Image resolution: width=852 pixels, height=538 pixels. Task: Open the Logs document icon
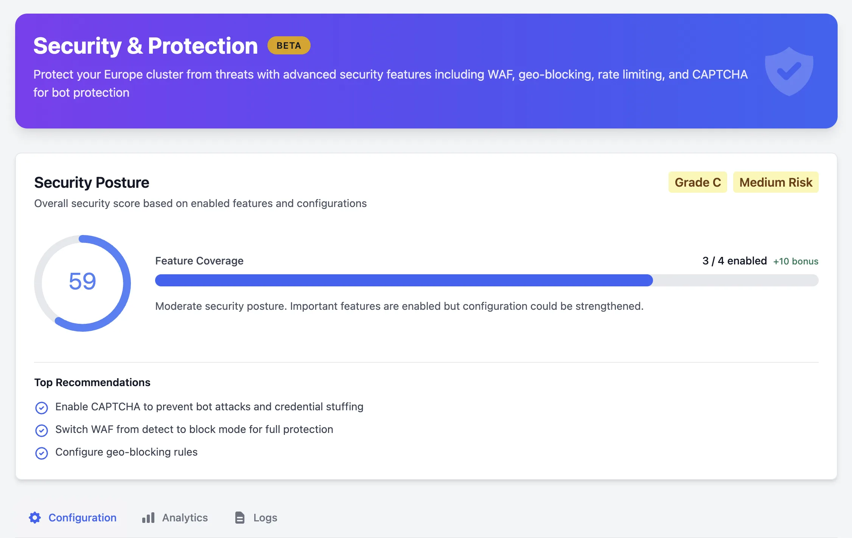[x=239, y=518]
